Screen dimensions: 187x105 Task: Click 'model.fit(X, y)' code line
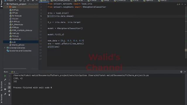point(56,34)
